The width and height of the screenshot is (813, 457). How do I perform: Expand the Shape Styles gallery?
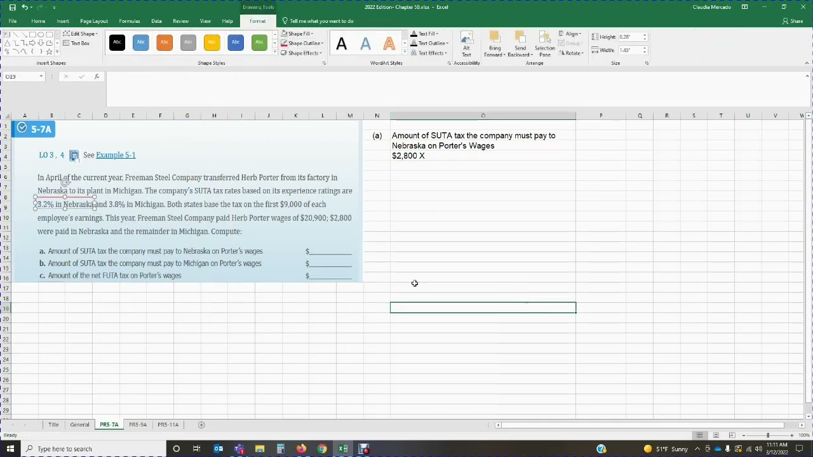pyautogui.click(x=274, y=52)
